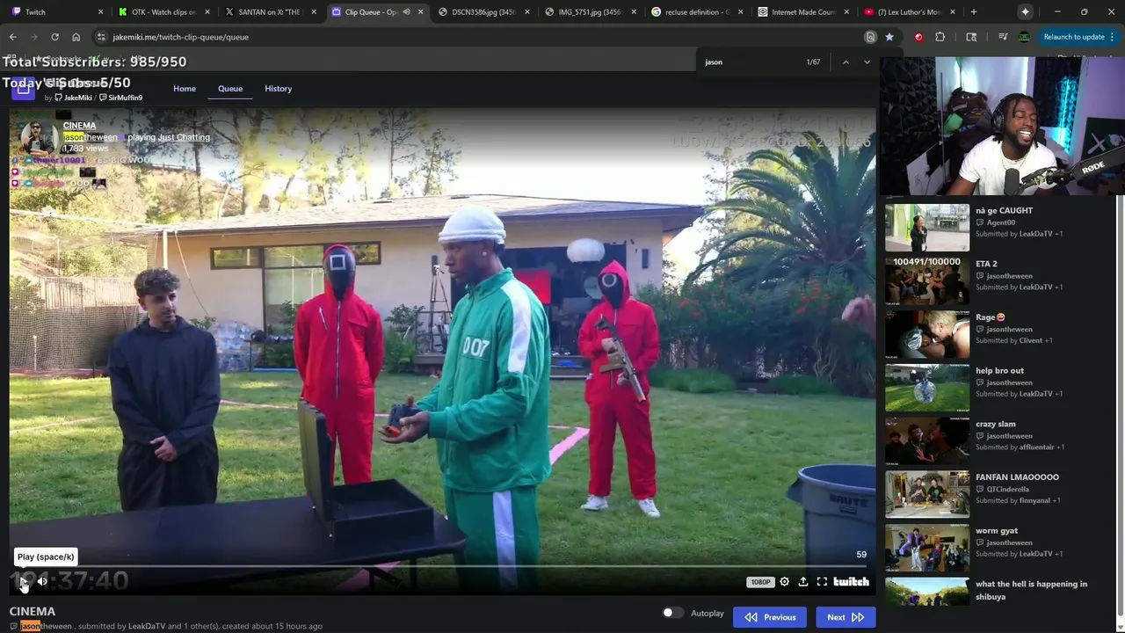Viewport: 1125px width, 633px height.
Task: Switch to the DSCN3586.jpg tab
Action: pyautogui.click(x=483, y=12)
